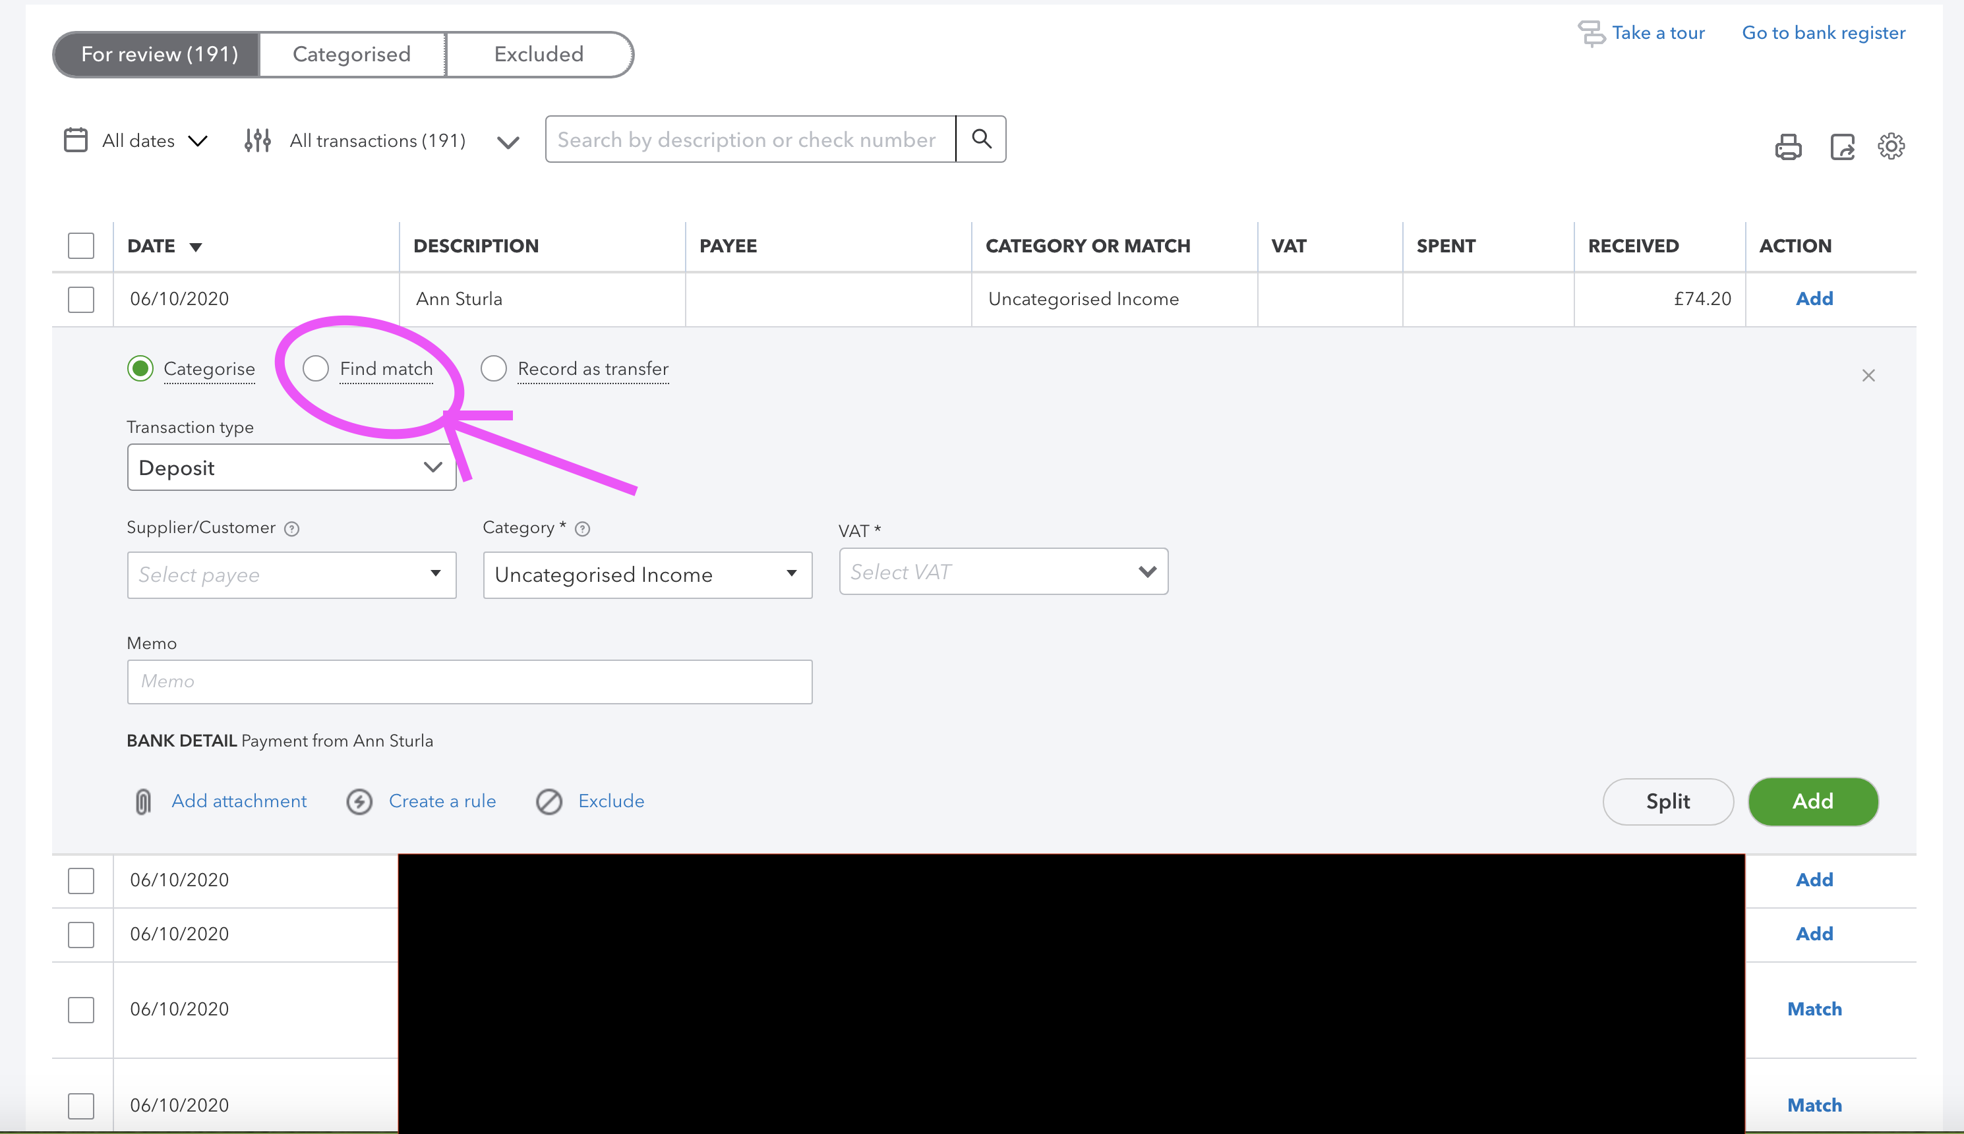Follow the Go to bank register link
Viewport: 1964px width, 1134px height.
click(1823, 33)
